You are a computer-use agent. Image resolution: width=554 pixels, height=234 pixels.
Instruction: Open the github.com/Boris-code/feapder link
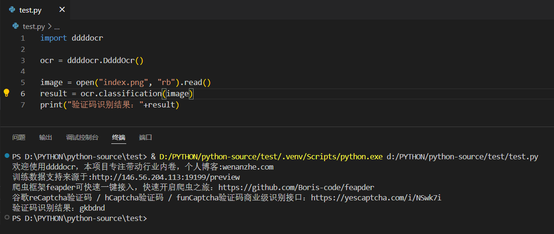pos(296,187)
